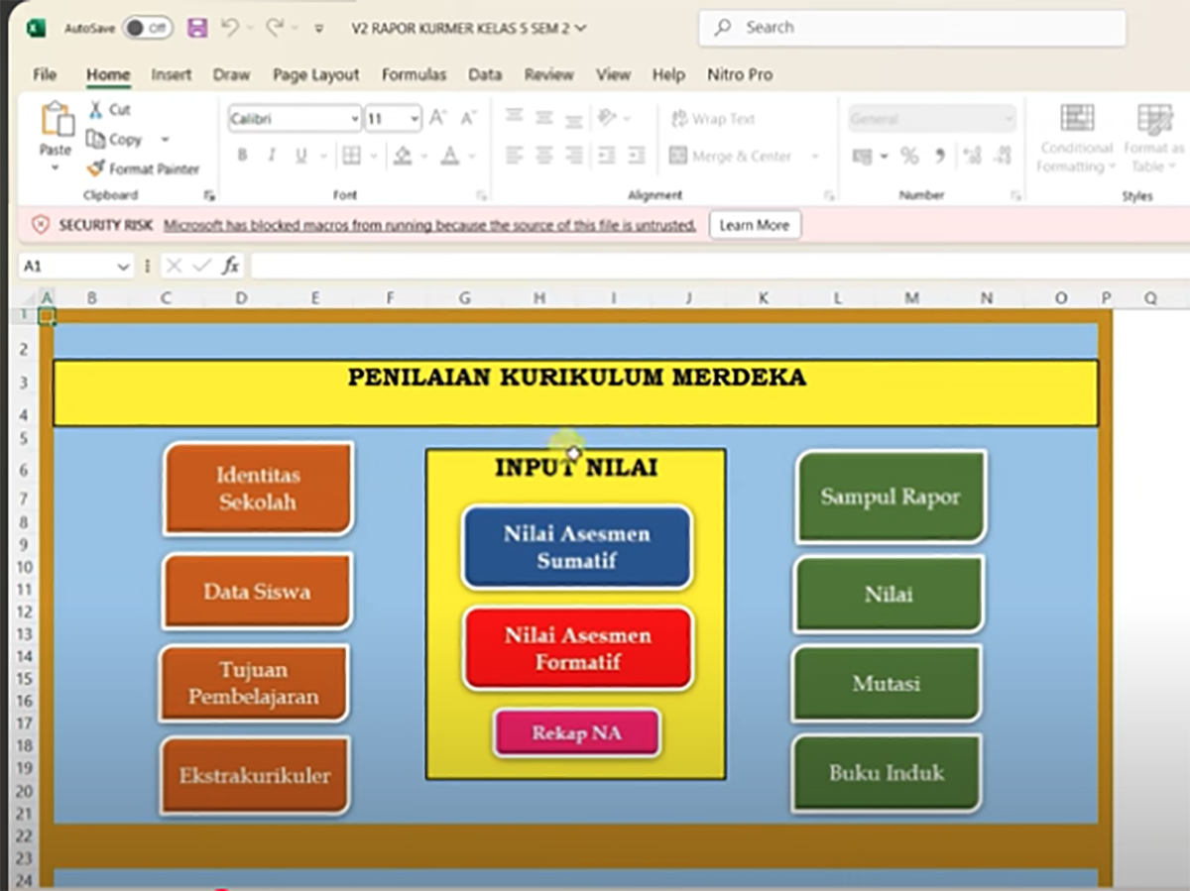Open the Name Box dropdown arrow
The height and width of the screenshot is (891, 1190).
[x=123, y=267]
